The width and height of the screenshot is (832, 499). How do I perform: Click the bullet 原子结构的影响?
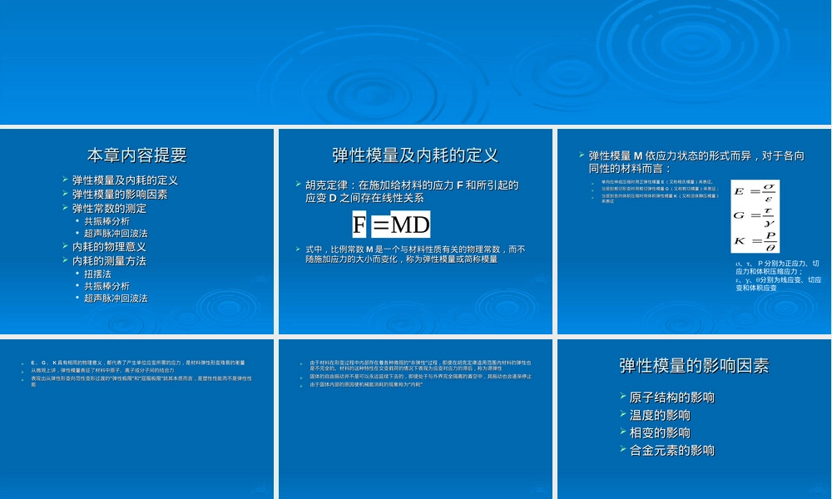(x=671, y=398)
